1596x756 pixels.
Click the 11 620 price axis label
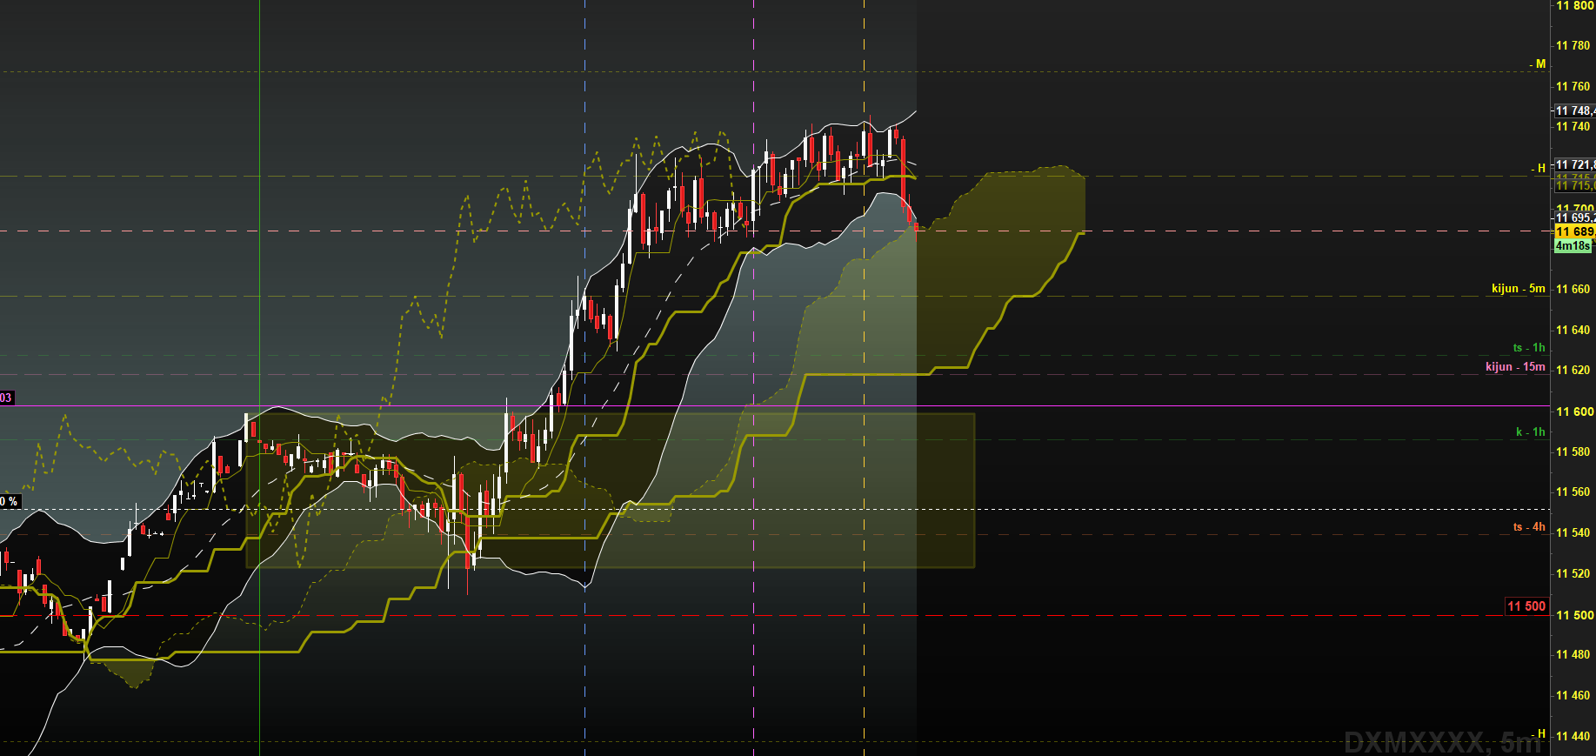click(1573, 371)
